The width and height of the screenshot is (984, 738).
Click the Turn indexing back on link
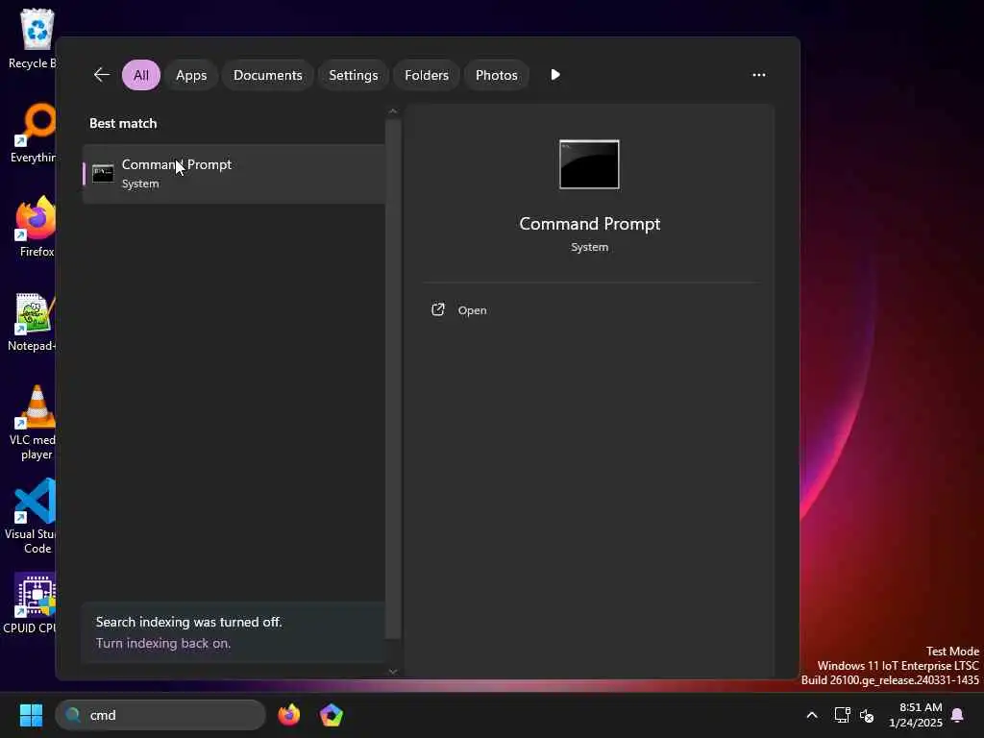tap(163, 643)
